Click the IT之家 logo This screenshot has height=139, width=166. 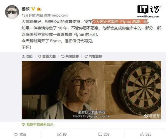(x=149, y=10)
